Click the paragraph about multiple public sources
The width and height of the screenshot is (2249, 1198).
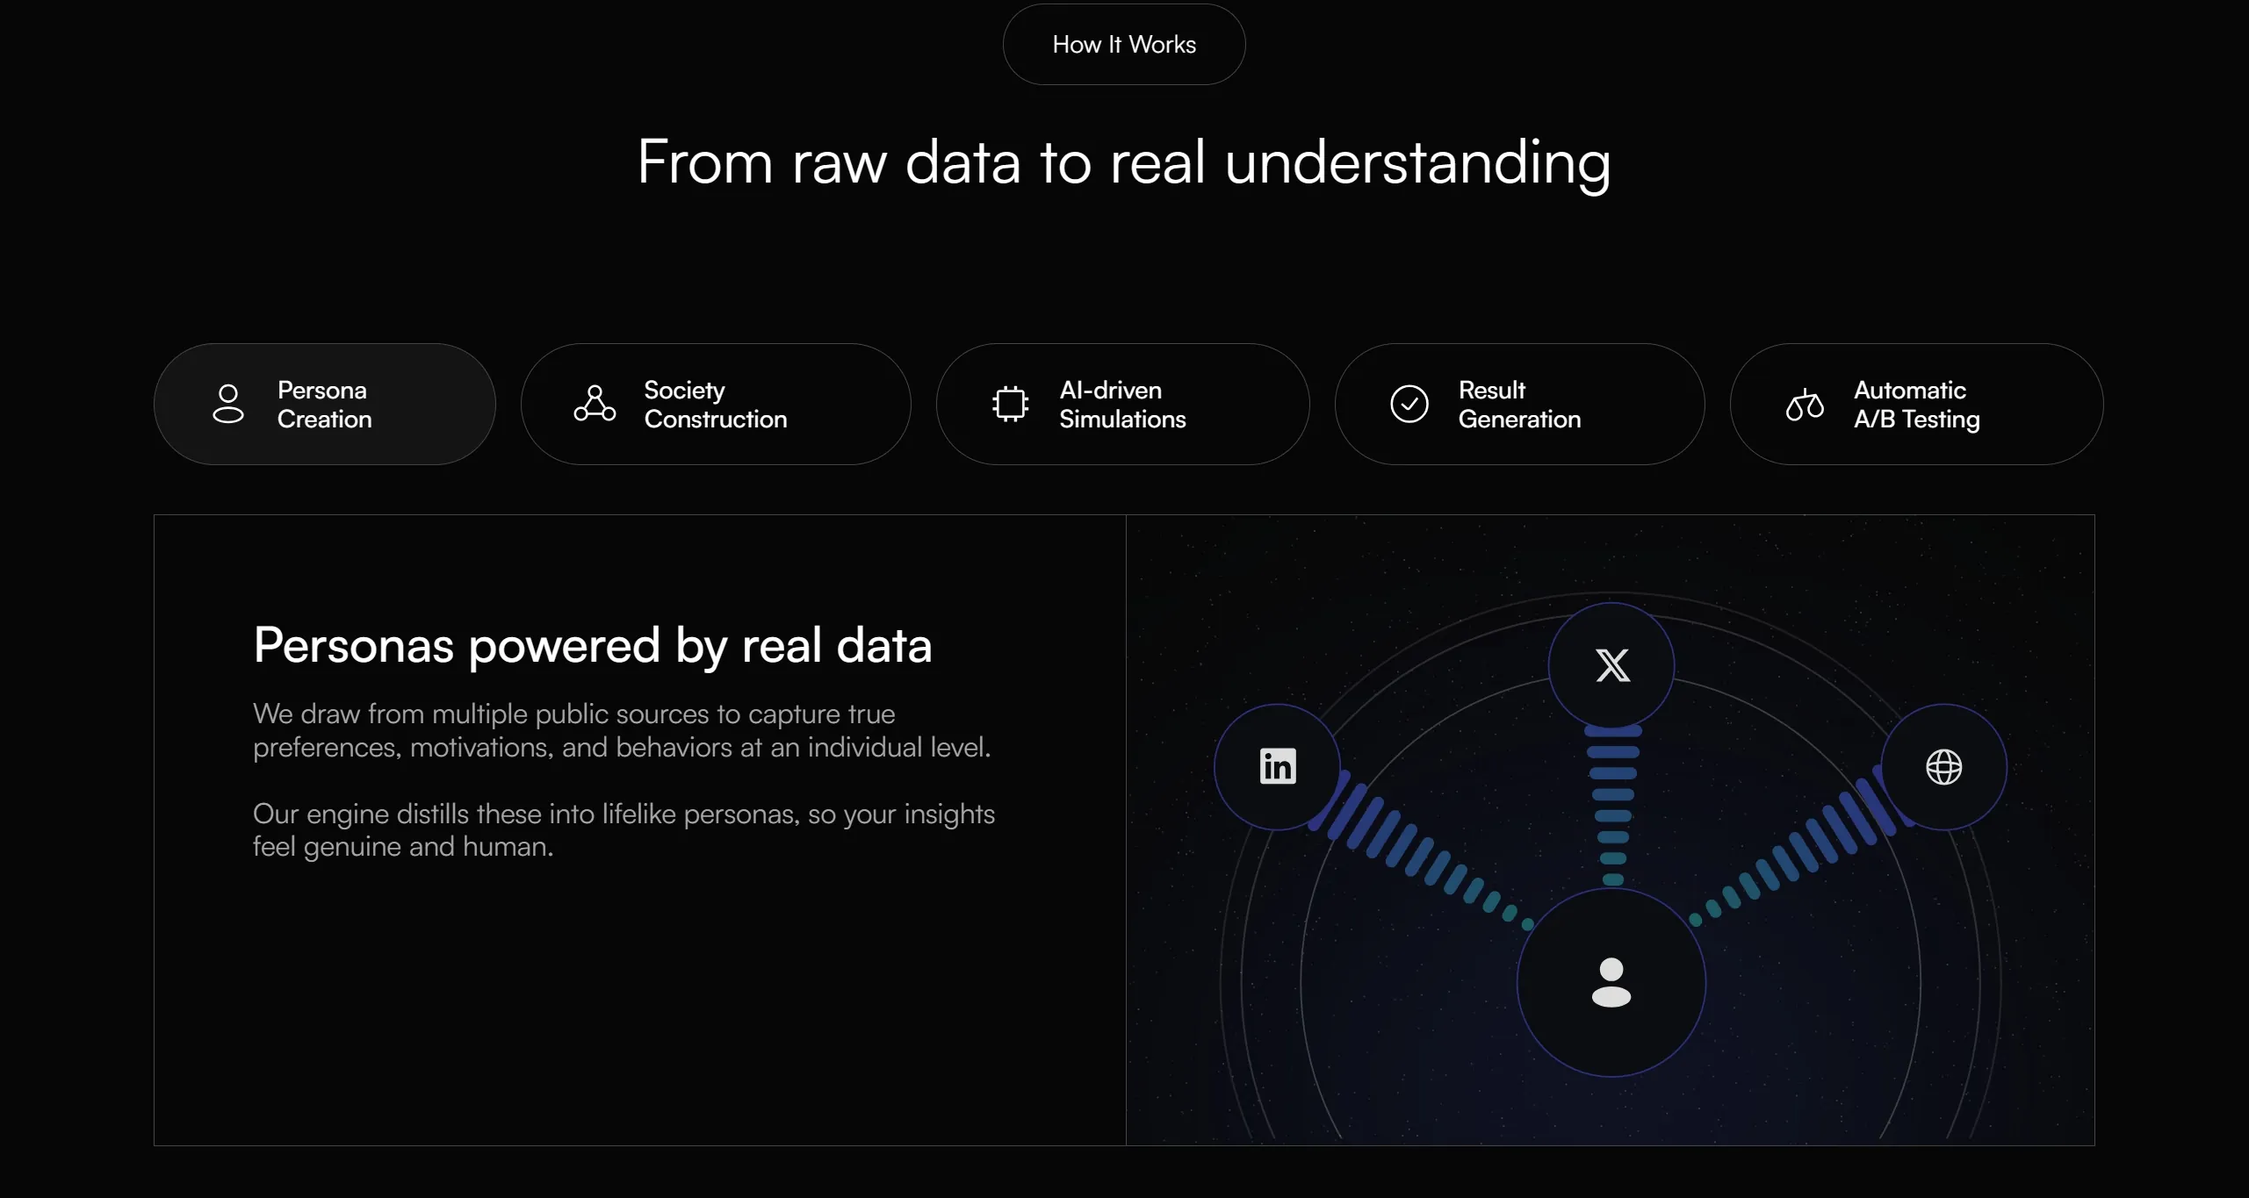click(622, 730)
